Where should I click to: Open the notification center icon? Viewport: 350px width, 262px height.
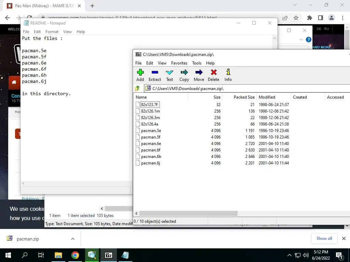339,255
